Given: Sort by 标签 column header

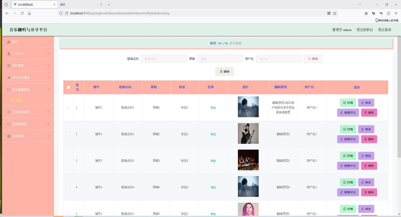Looking at the screenshot, I should click(x=184, y=87).
